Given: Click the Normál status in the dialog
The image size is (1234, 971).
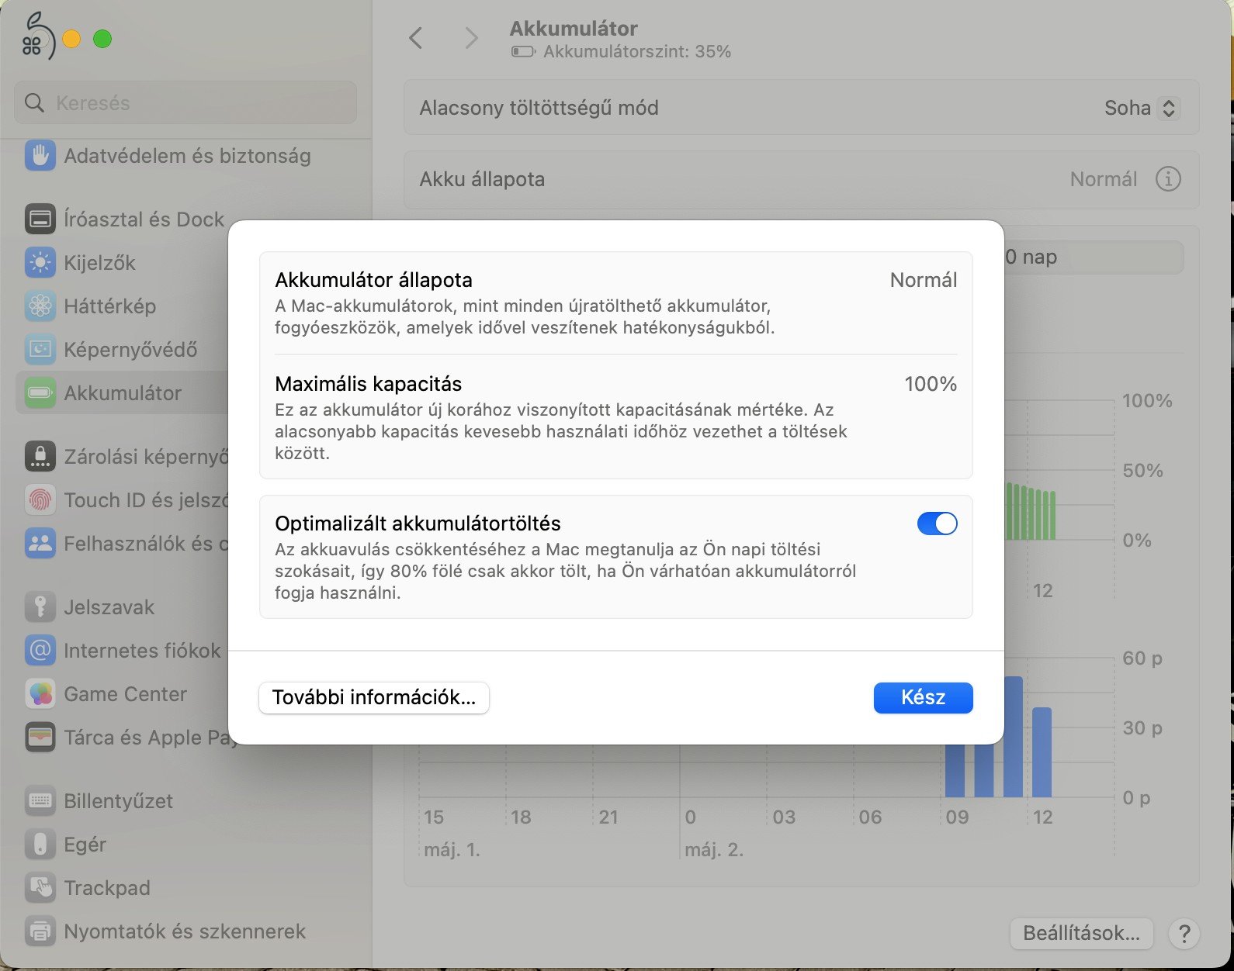Looking at the screenshot, I should click(924, 280).
